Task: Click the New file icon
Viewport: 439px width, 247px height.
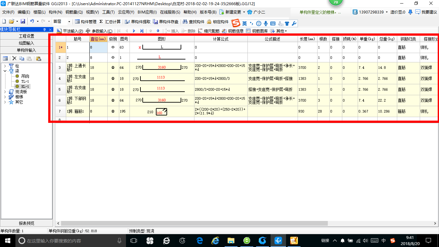Action: [4, 22]
